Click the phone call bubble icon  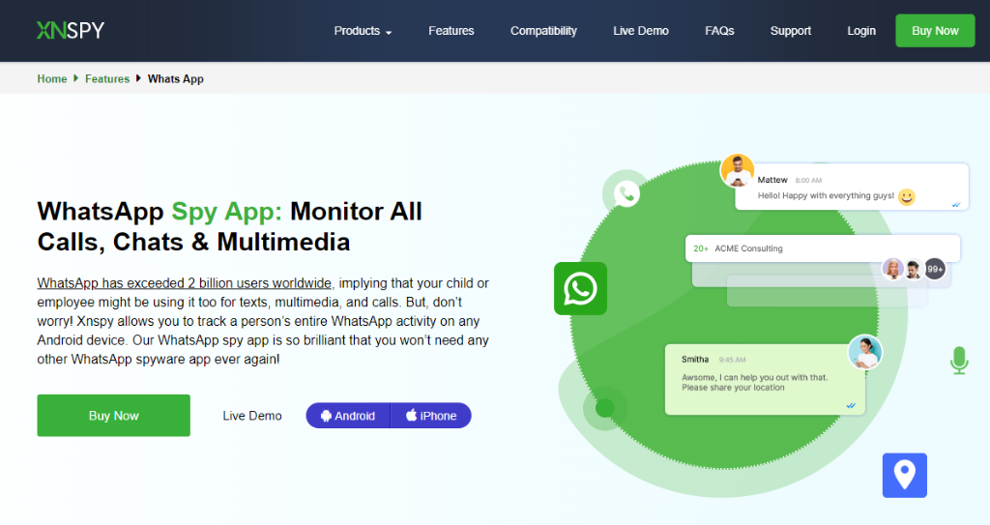coord(626,192)
